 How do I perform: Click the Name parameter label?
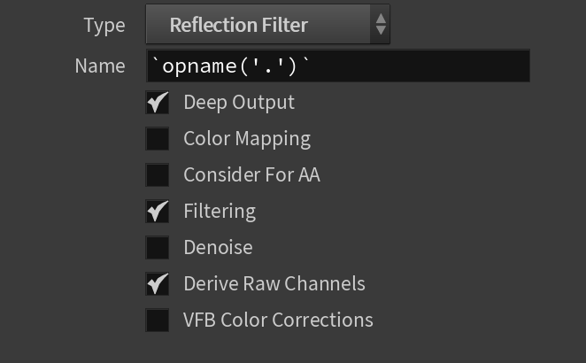coord(100,66)
